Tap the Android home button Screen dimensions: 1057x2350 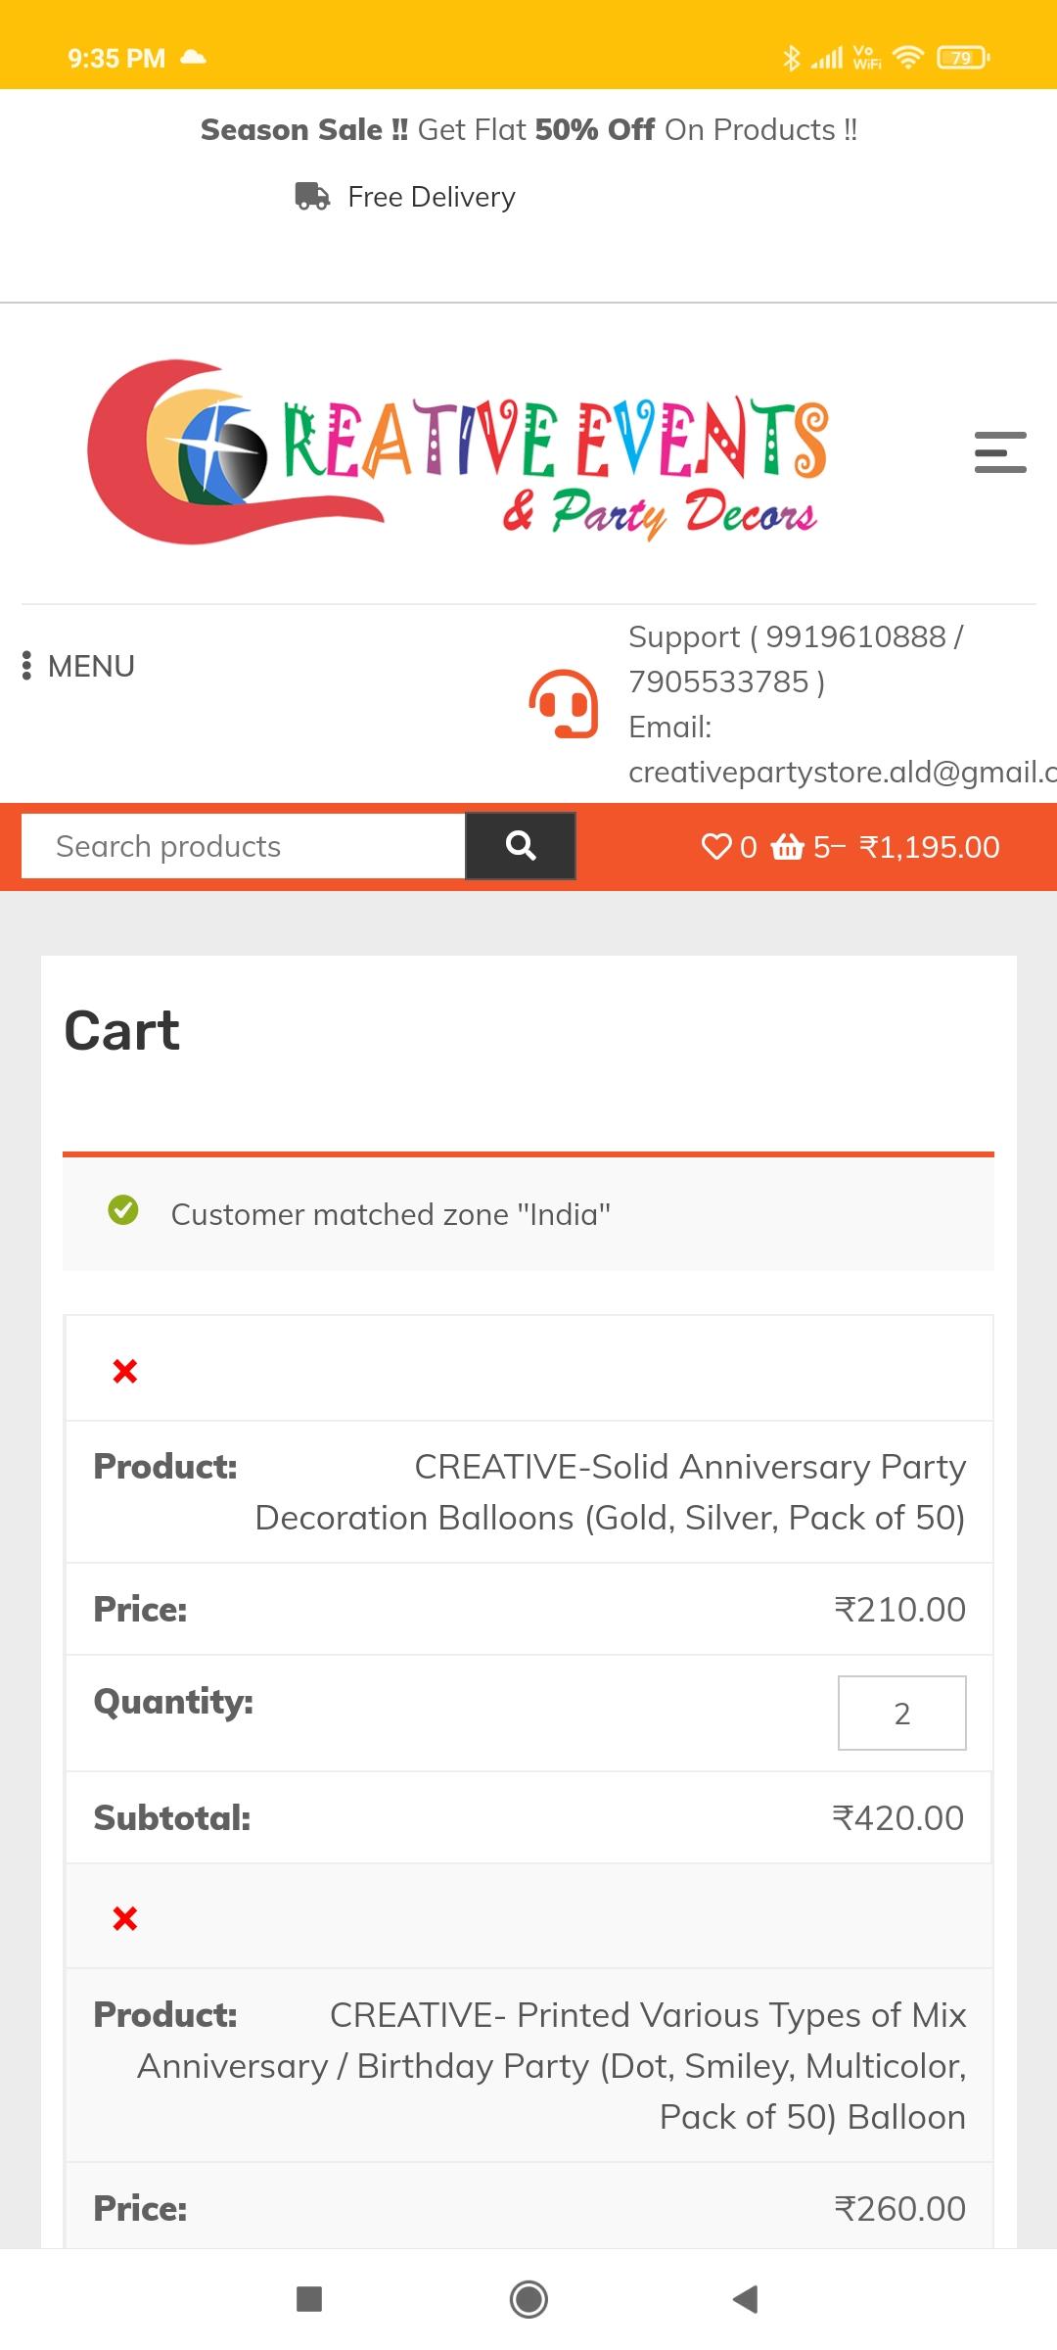point(528,2299)
